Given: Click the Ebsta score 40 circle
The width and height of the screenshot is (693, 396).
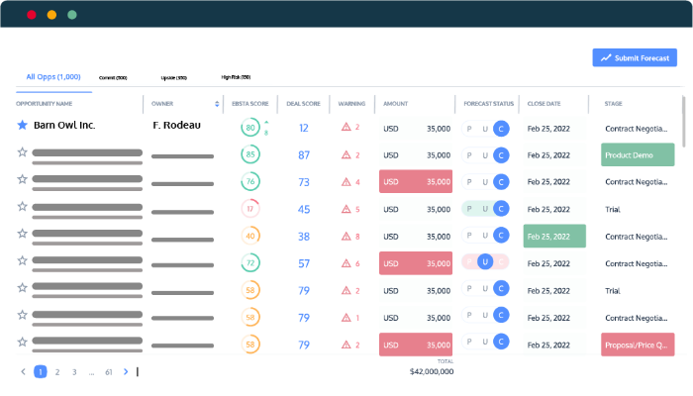Looking at the screenshot, I should tap(250, 237).
